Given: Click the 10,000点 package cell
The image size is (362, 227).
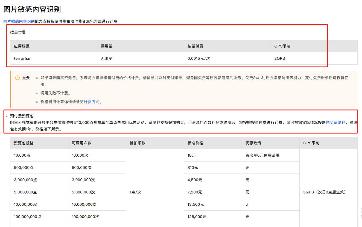Looking at the screenshot, I should point(39,155).
